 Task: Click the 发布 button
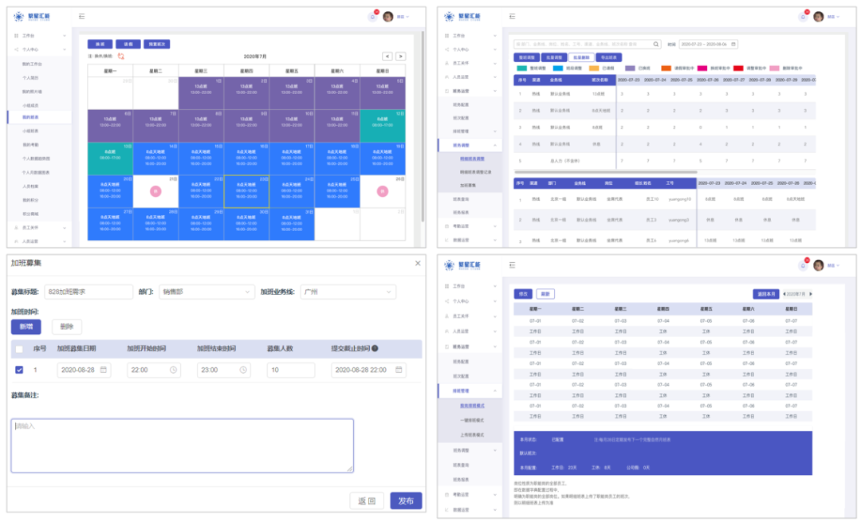406,500
